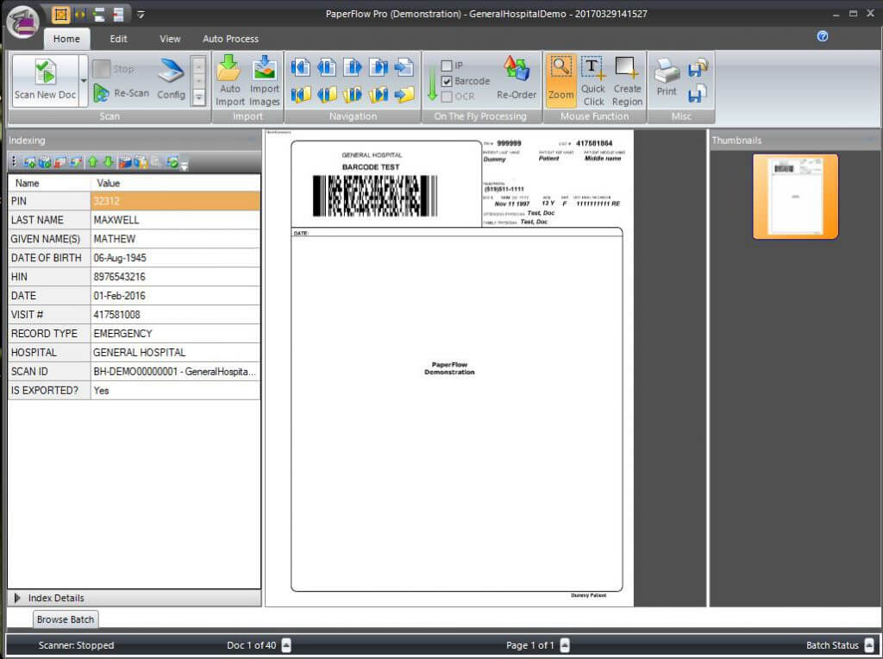Enable the Quick Click tool
Viewport: 883px width, 659px height.
coord(593,78)
